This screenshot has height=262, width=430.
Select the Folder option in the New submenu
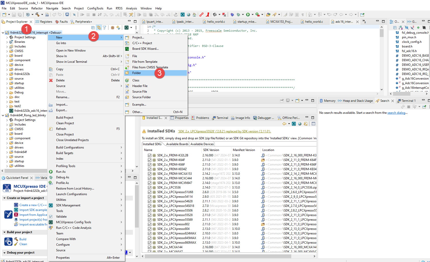coord(137,73)
